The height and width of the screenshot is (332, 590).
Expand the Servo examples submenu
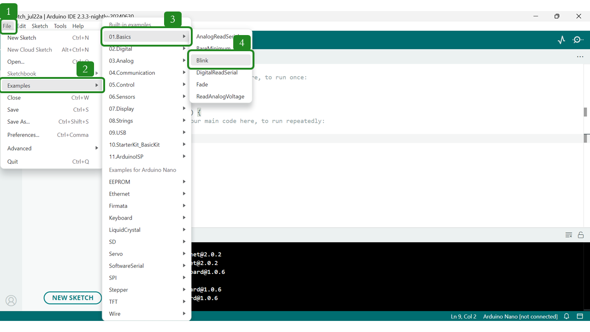(147, 254)
